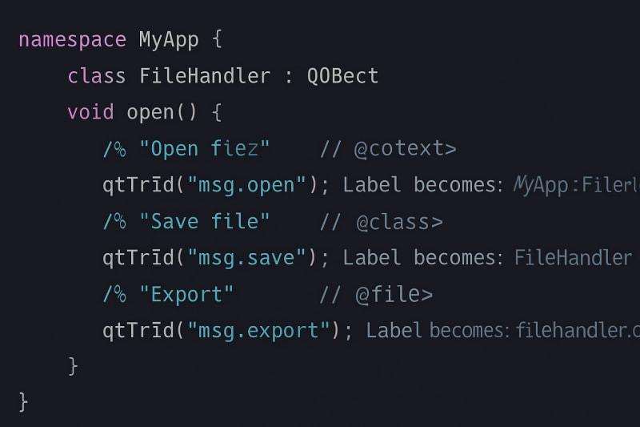Click the "Export" comment string
Screen dimensions: 640x427
click(186, 294)
